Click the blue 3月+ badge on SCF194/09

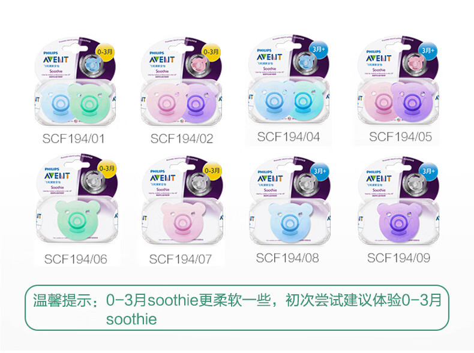click(x=429, y=171)
